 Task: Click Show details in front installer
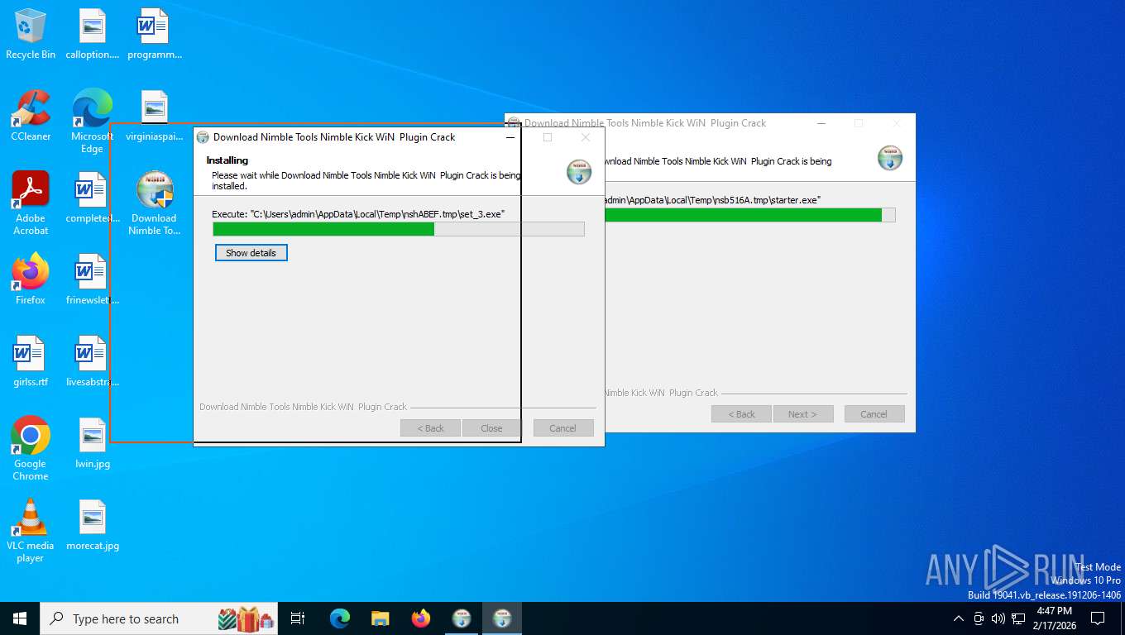point(251,253)
